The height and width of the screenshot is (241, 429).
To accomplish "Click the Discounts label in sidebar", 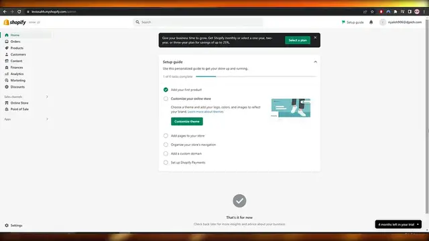I will (x=17, y=87).
